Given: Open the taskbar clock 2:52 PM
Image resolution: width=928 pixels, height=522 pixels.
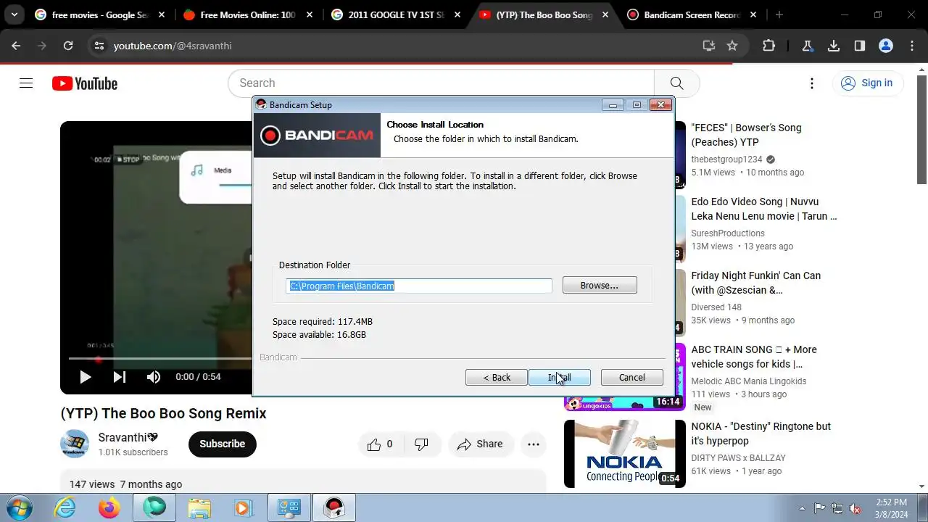Looking at the screenshot, I should tap(891, 507).
